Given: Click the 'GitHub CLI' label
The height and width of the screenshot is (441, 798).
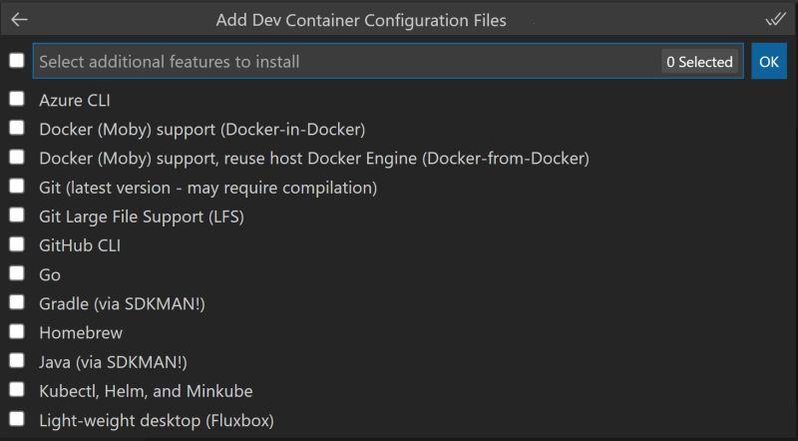Looking at the screenshot, I should [80, 246].
